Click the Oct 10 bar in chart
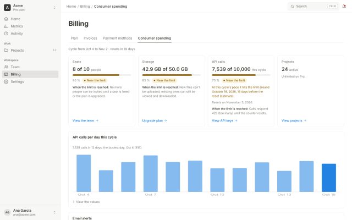The image size is (352, 220). pyautogui.click(x=217, y=180)
